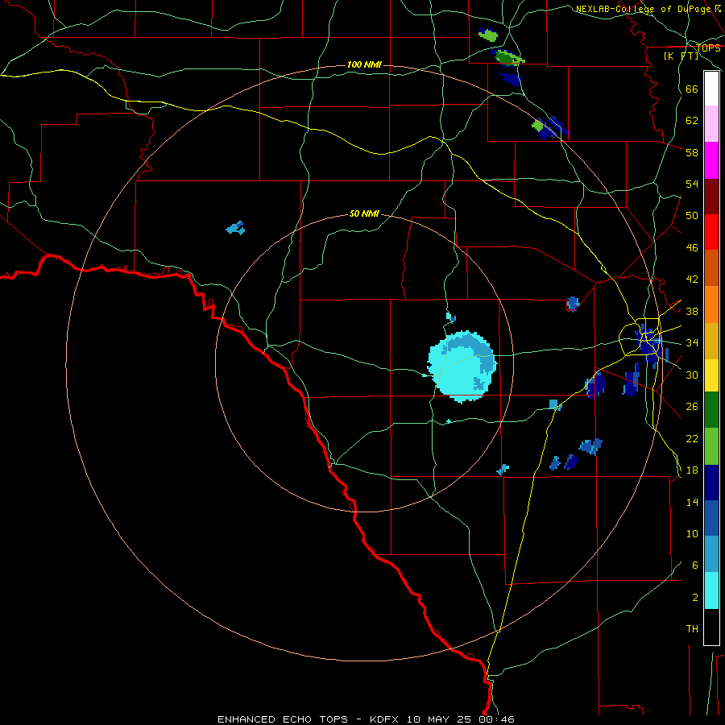Viewport: 725px width, 725px height.
Task: Click the yellow legend color band
Action: coord(711,375)
